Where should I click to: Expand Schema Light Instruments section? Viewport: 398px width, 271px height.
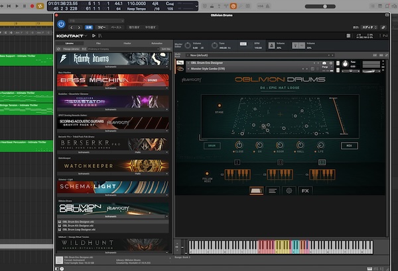click(x=111, y=195)
